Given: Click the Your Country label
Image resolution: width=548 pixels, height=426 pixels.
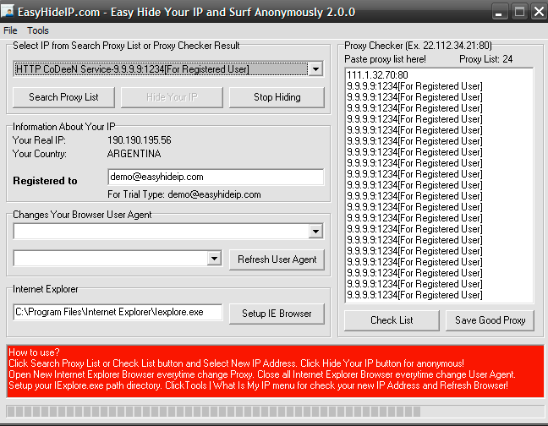Looking at the screenshot, I should click(40, 154).
